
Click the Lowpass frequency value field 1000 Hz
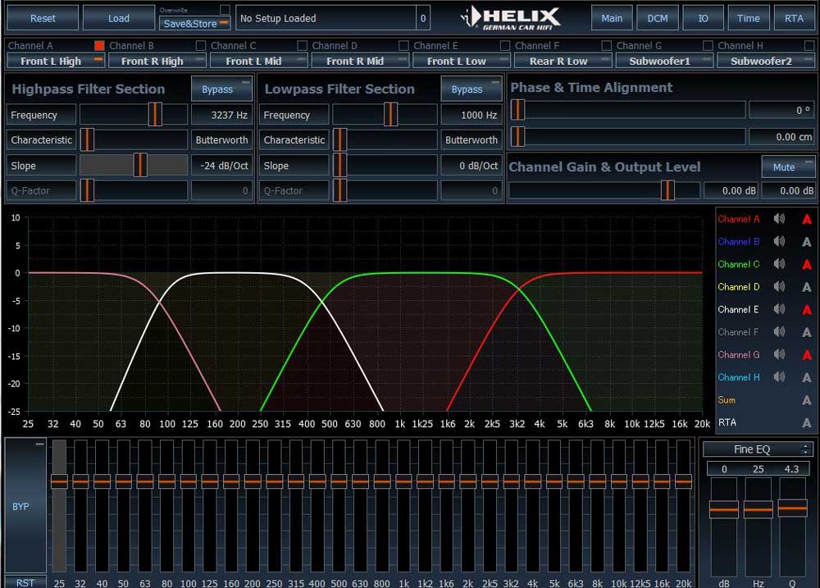[x=471, y=116]
